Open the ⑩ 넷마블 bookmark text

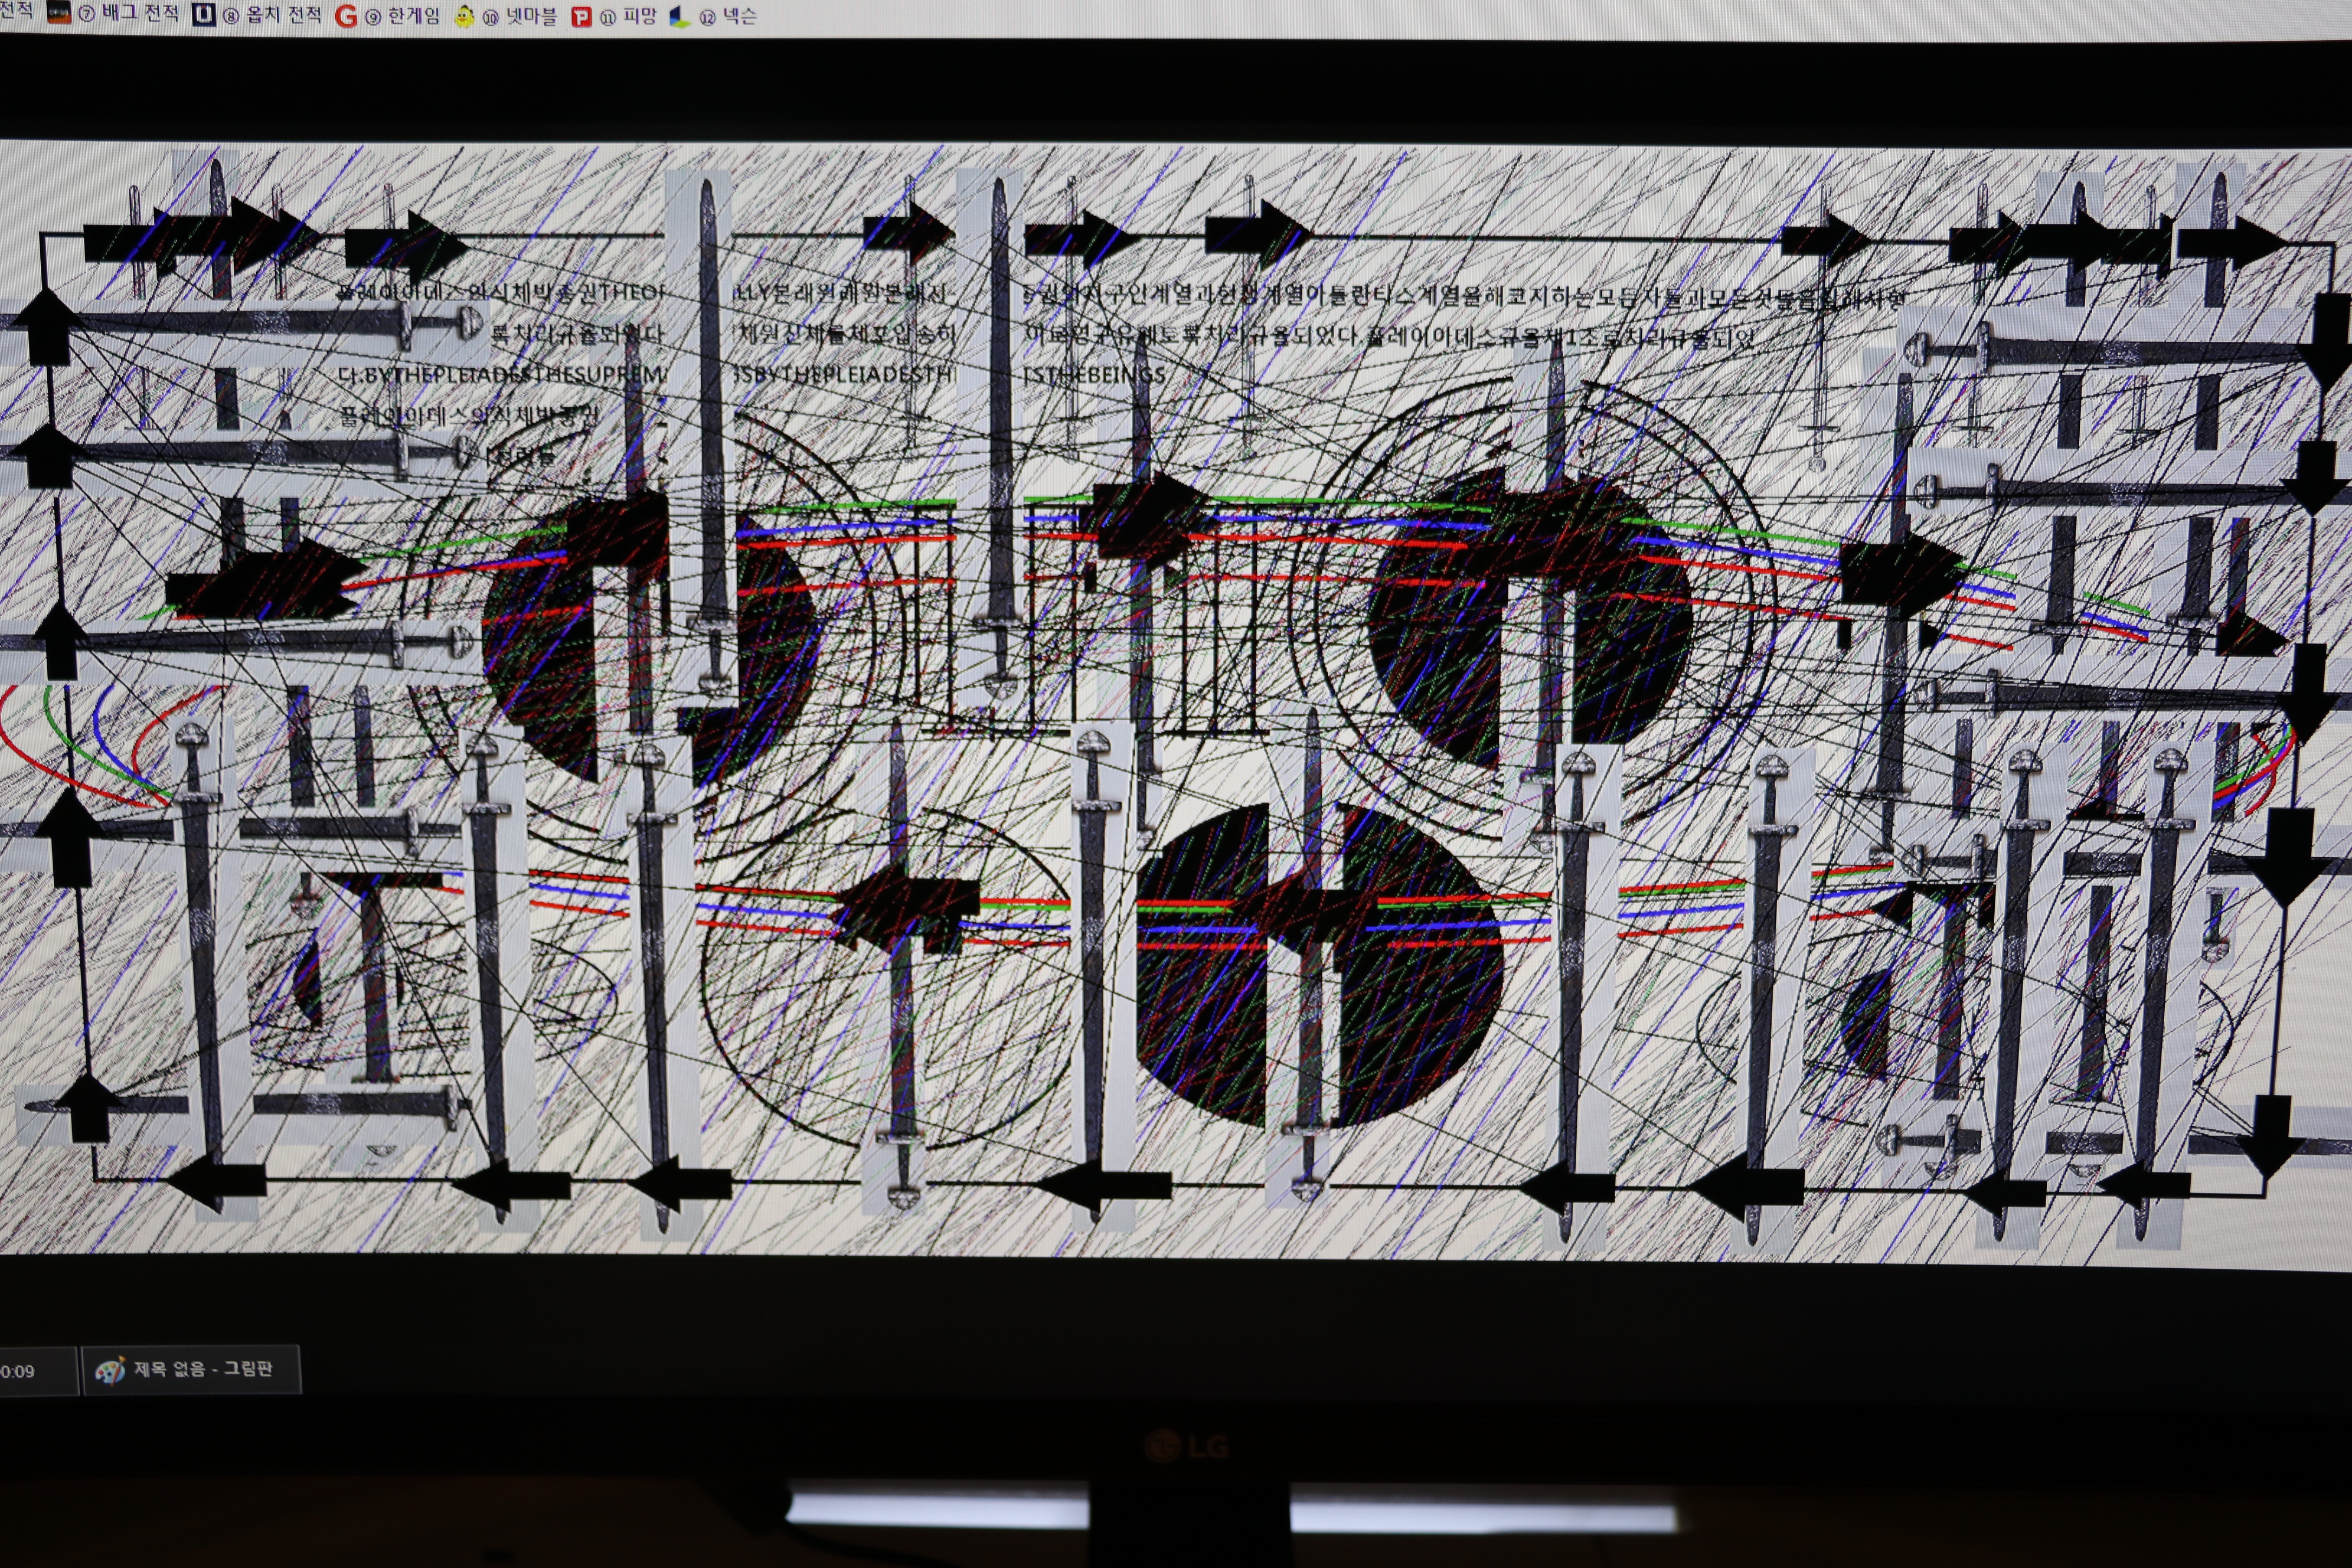coord(520,17)
